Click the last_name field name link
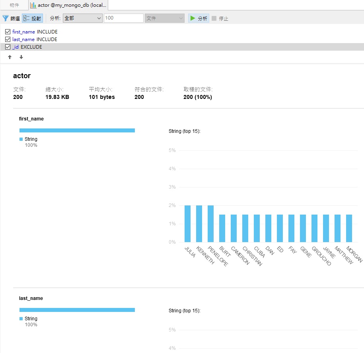This screenshot has height=353, width=364. (23, 39)
